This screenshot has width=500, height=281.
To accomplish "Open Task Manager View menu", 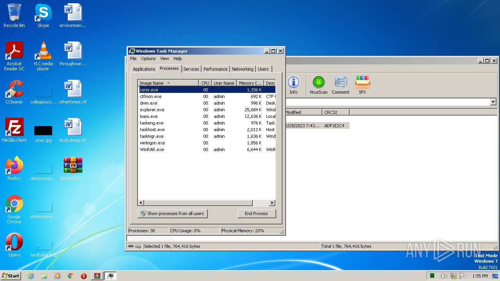I will click(x=164, y=59).
